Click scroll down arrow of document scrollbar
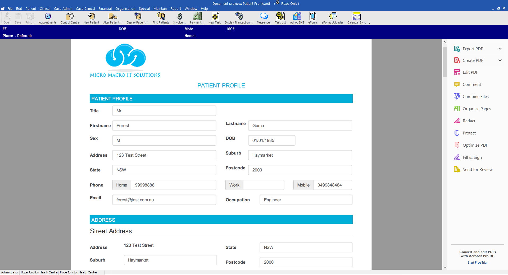Image resolution: width=508 pixels, height=275 pixels. [444, 267]
